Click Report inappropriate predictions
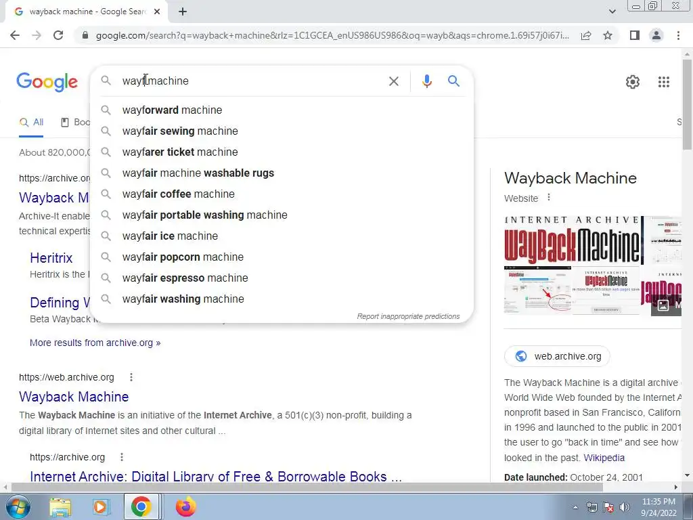The height and width of the screenshot is (520, 693). 408,317
